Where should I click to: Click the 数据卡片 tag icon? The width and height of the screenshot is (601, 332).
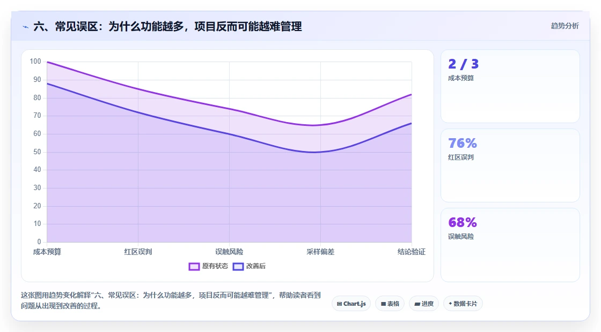click(x=450, y=304)
